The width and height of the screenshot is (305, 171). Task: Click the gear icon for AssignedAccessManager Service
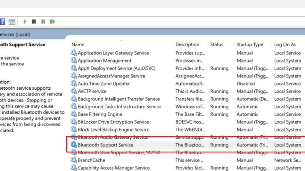(x=74, y=76)
